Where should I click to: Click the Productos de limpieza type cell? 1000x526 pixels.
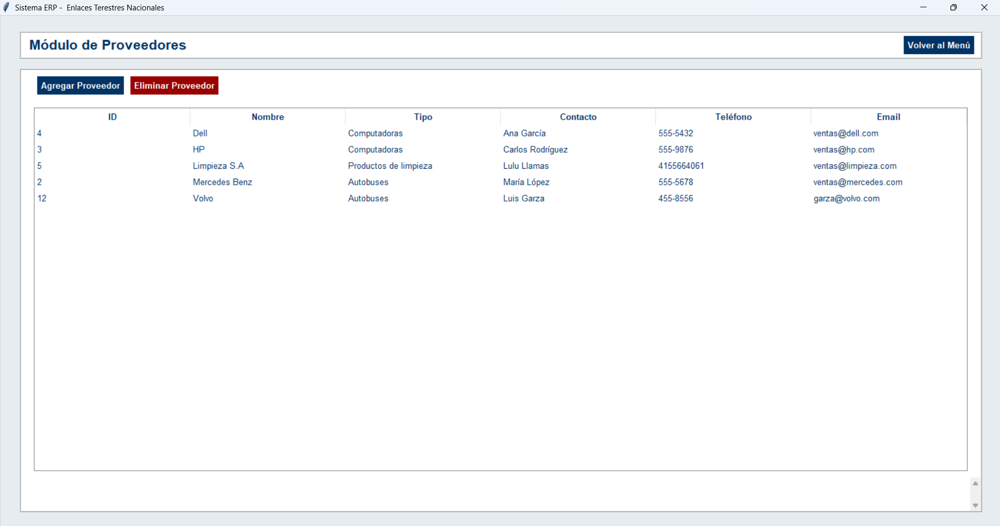(390, 166)
